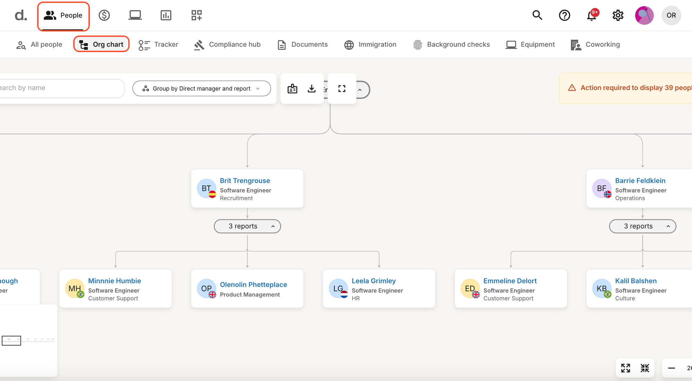Open the settings gear icon

pyautogui.click(x=618, y=15)
